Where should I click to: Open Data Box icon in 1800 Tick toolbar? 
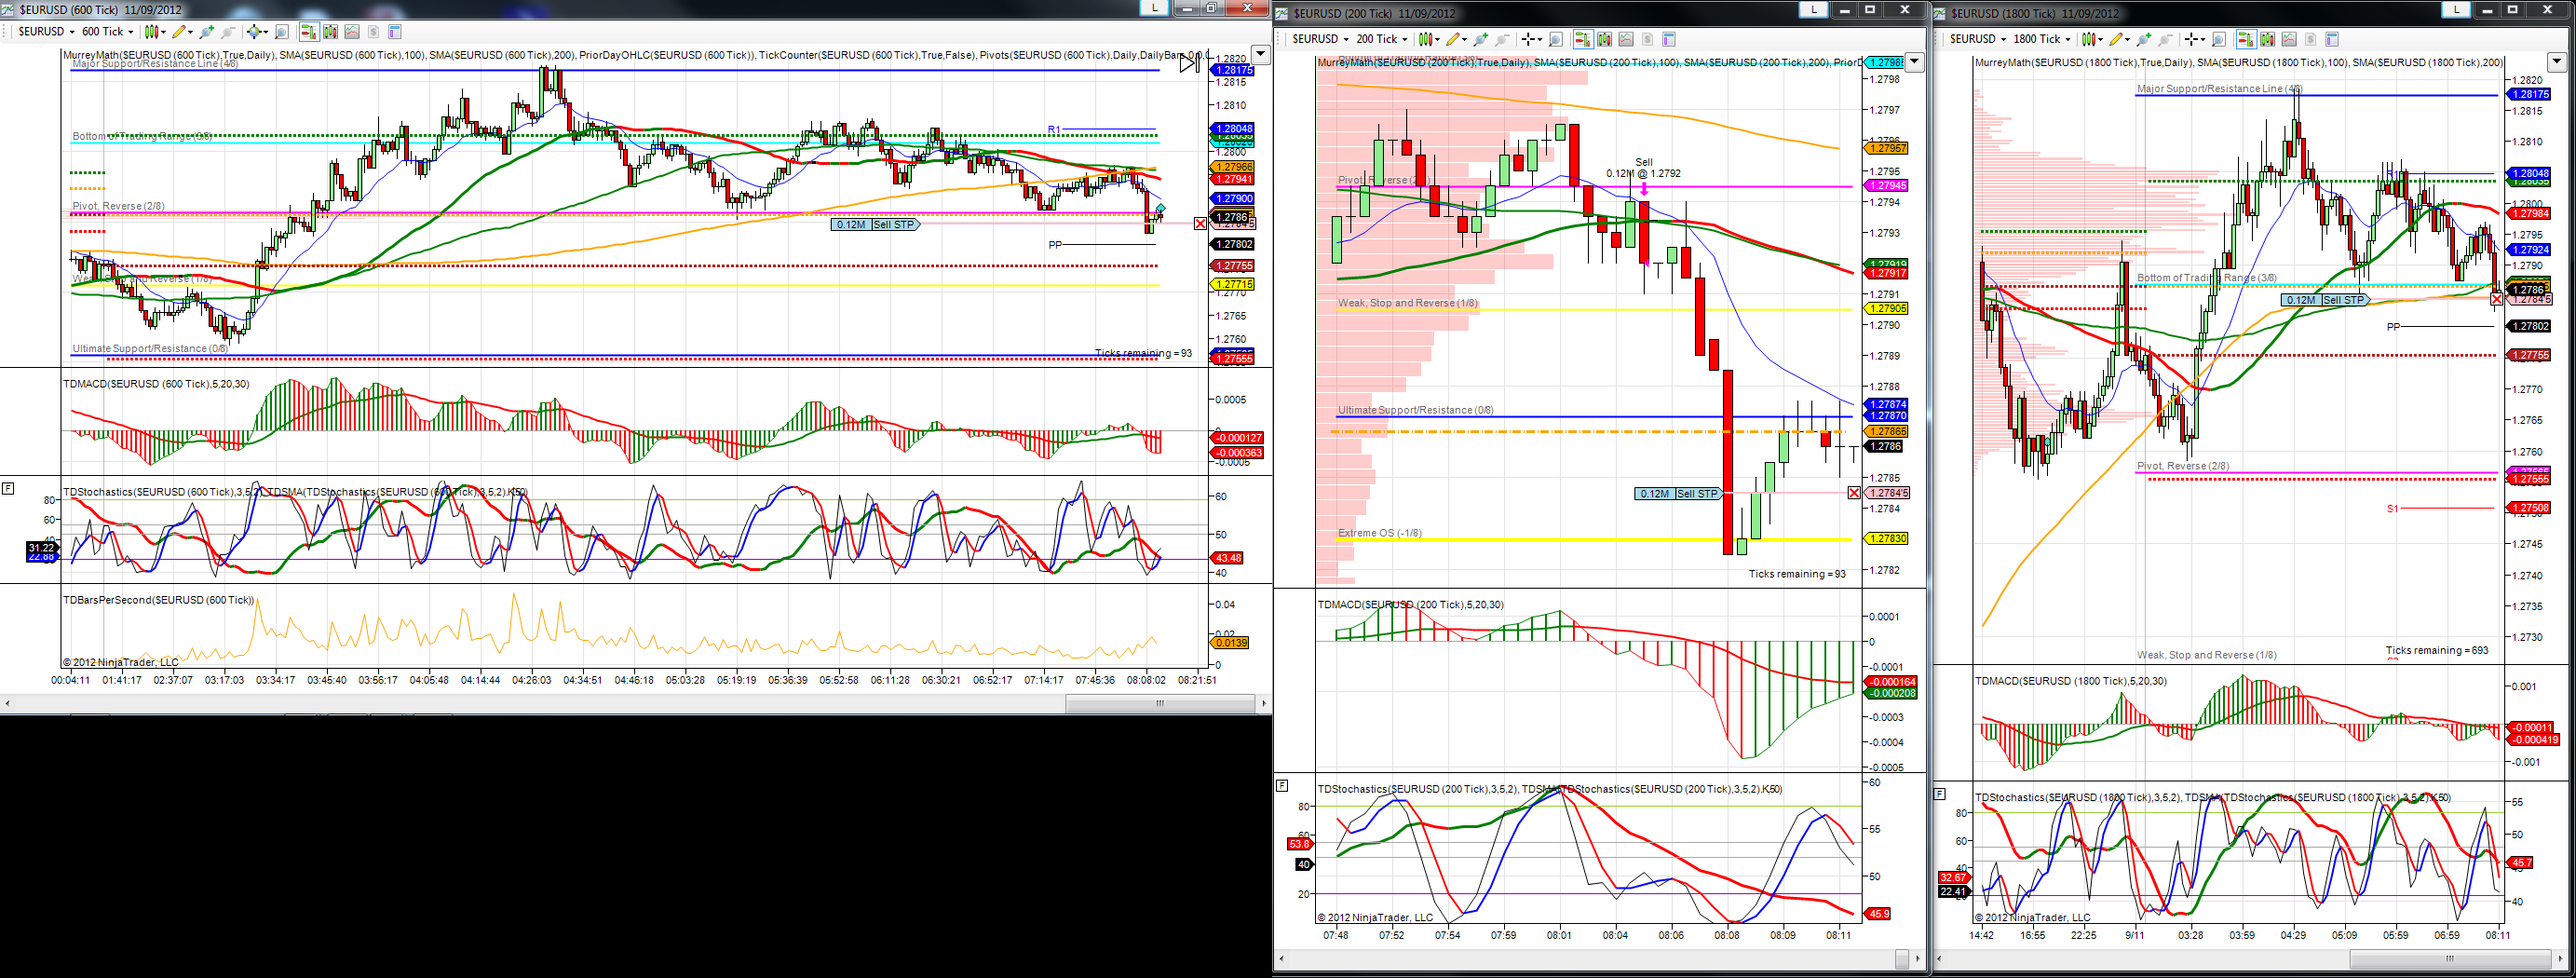coord(2332,40)
